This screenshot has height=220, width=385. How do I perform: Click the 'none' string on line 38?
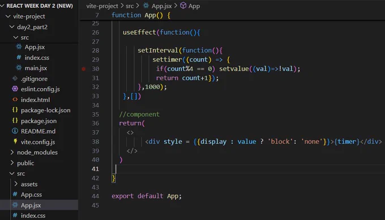(x=312, y=142)
